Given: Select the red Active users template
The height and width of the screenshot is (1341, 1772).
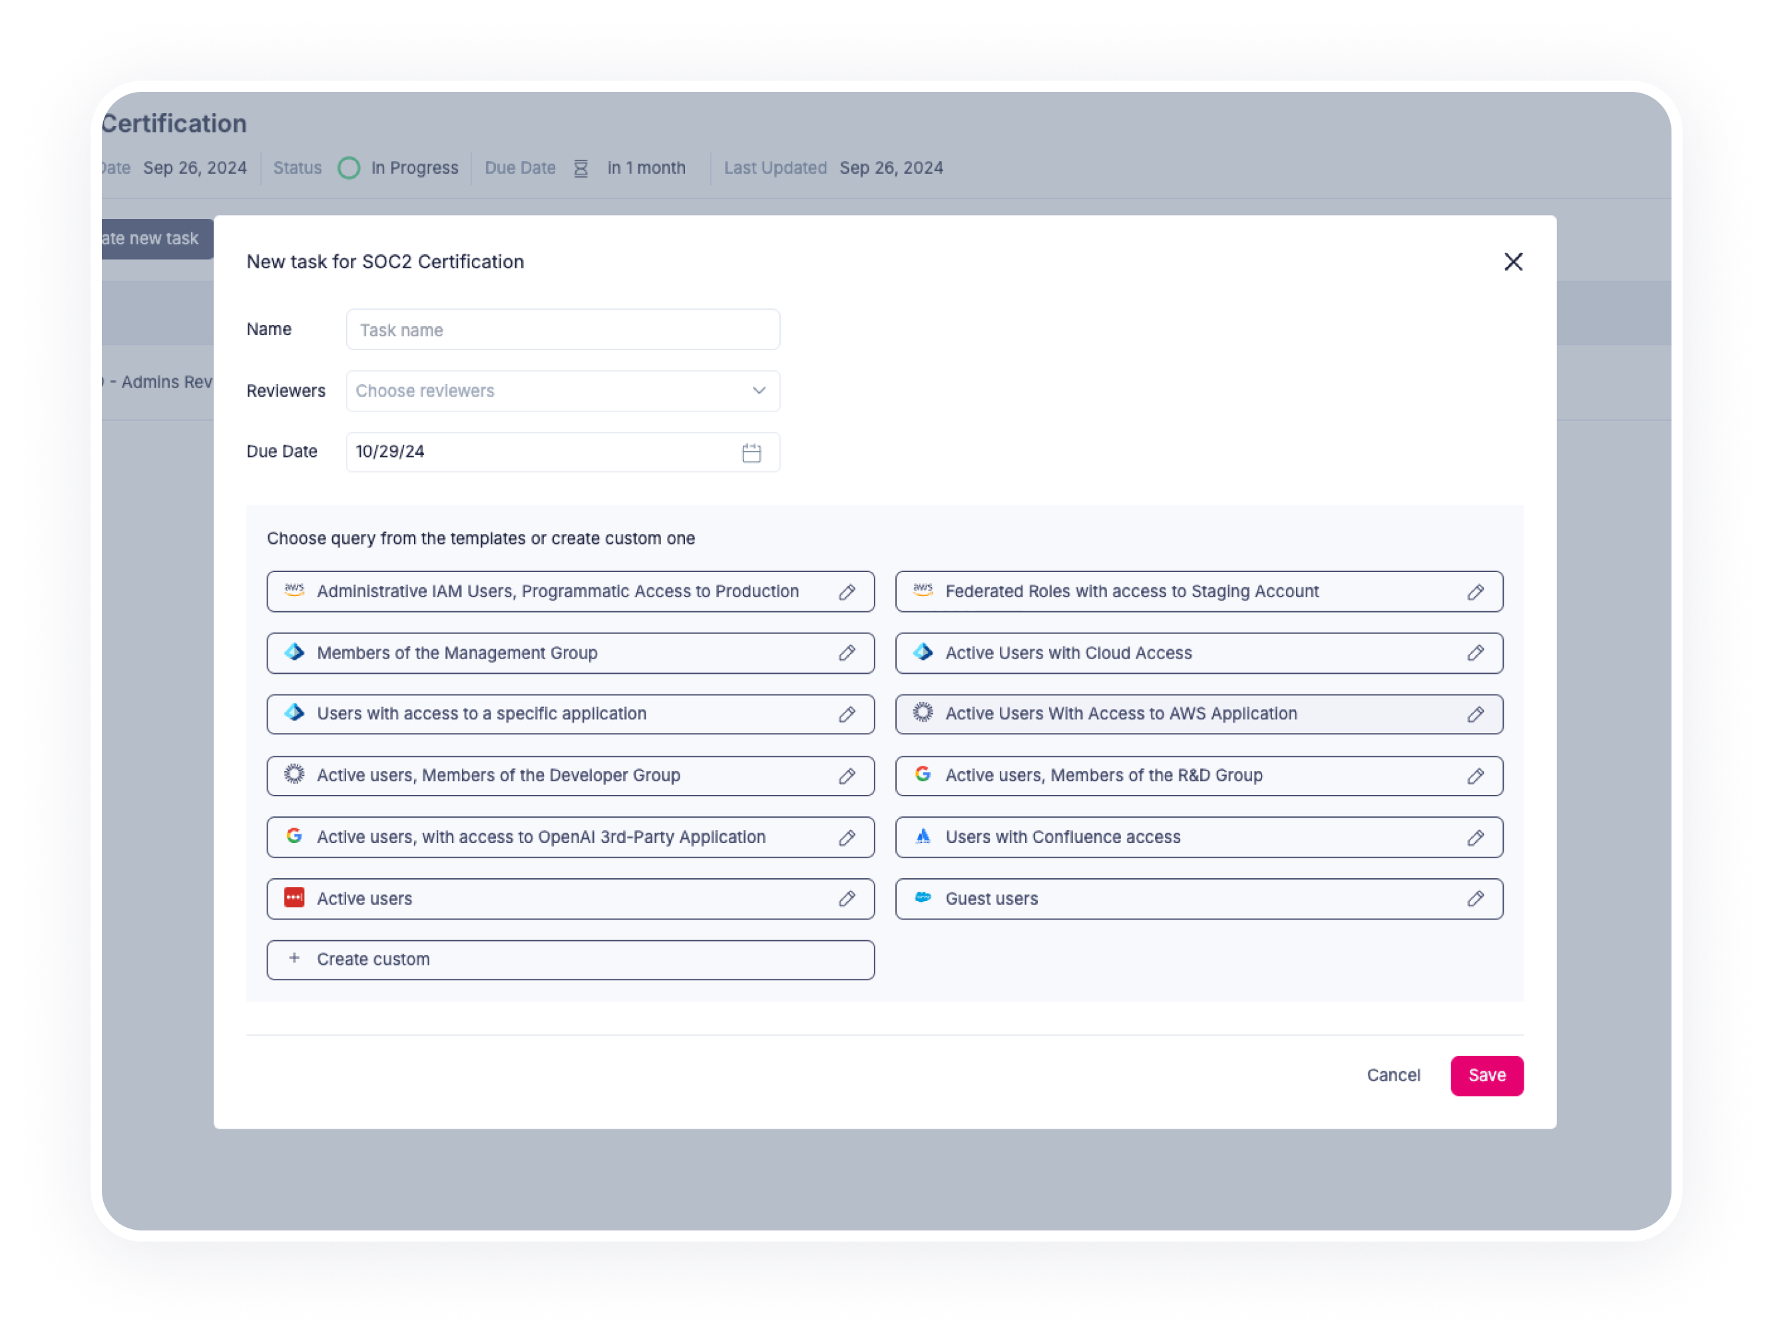Looking at the screenshot, I should click(x=570, y=899).
